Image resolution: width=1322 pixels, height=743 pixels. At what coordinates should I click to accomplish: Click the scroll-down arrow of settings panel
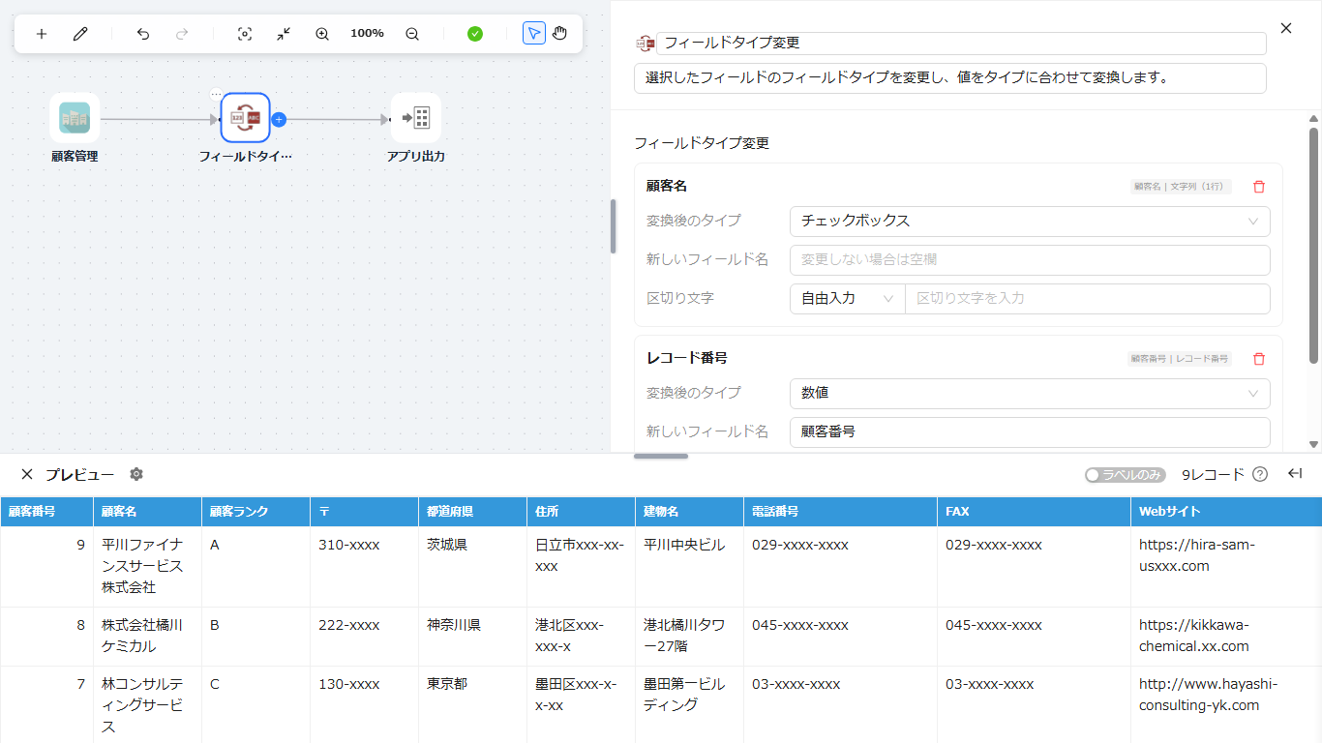1313,444
